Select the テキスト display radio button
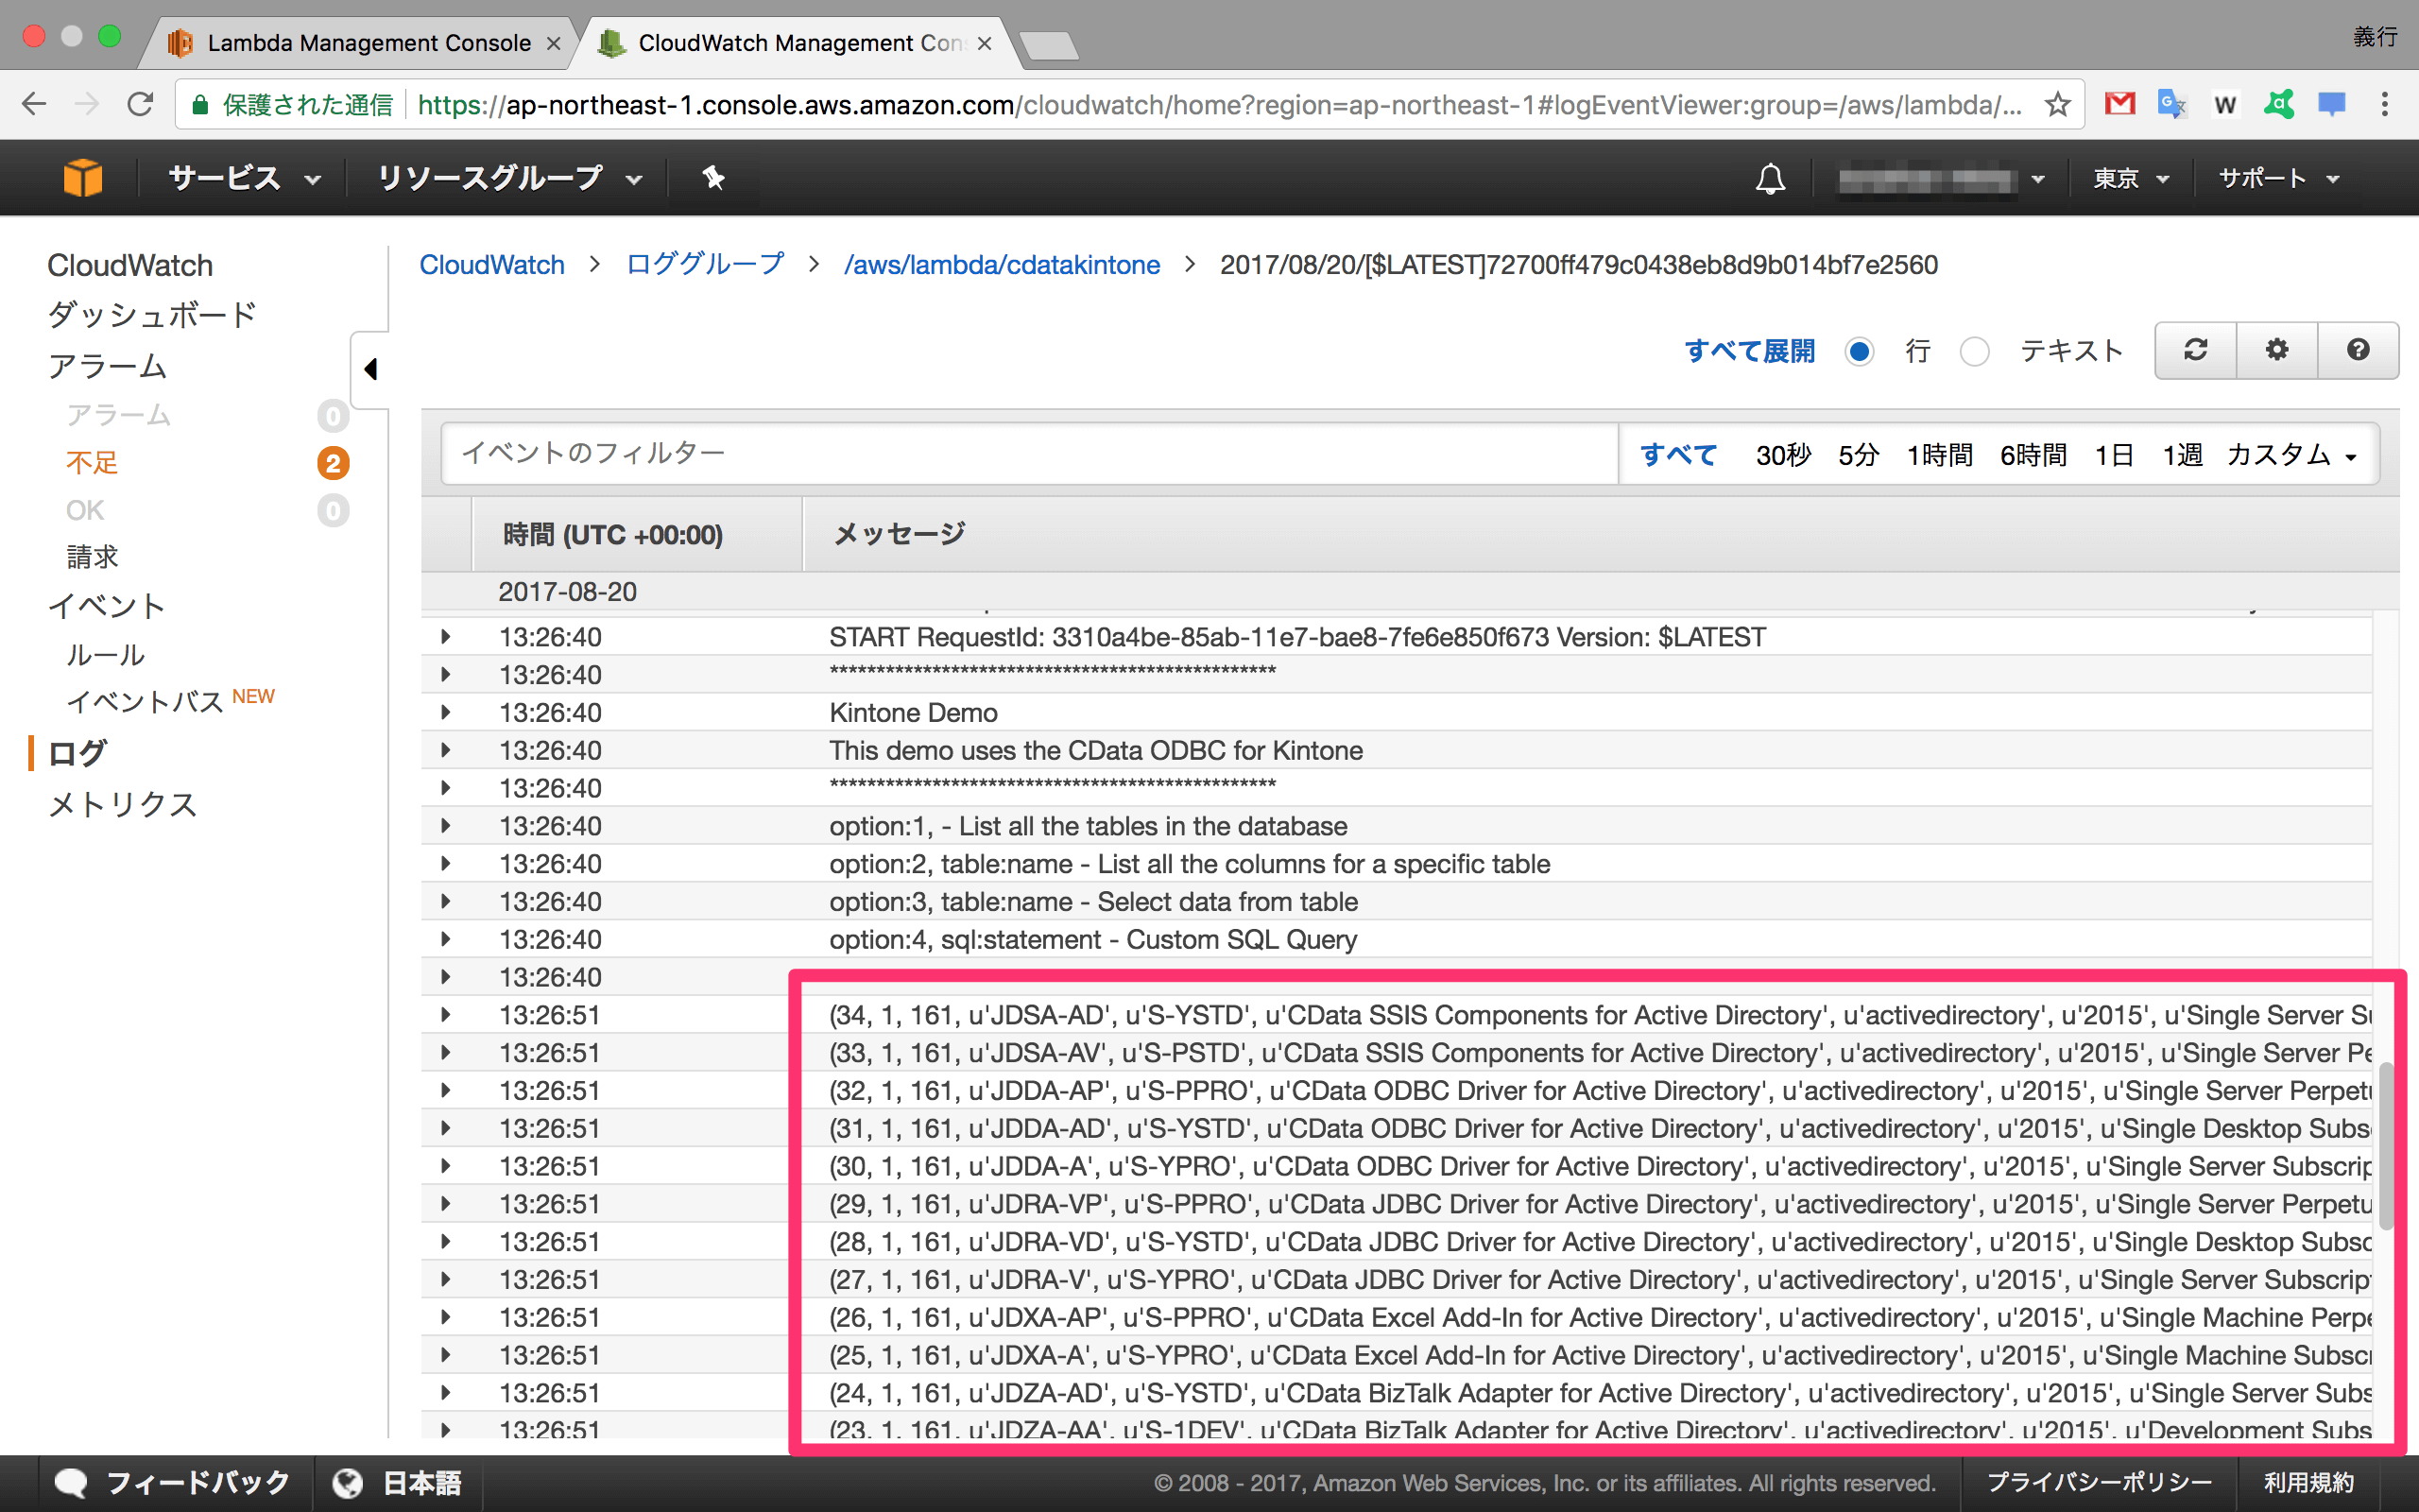2419x1512 pixels. (x=1975, y=352)
